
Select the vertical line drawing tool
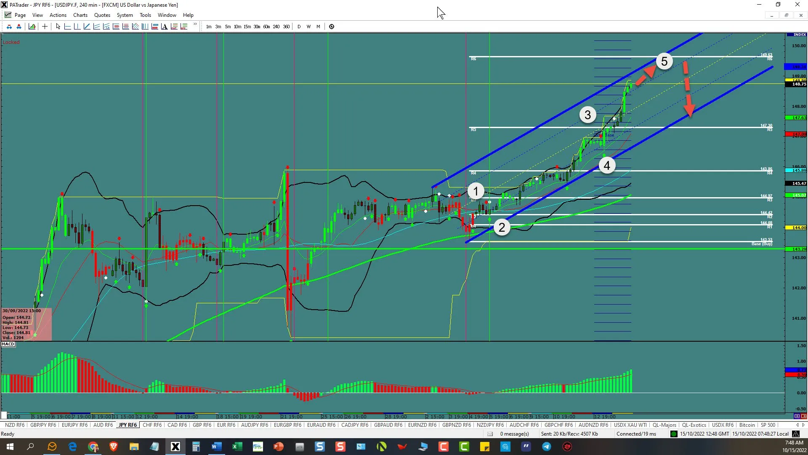[x=77, y=27]
